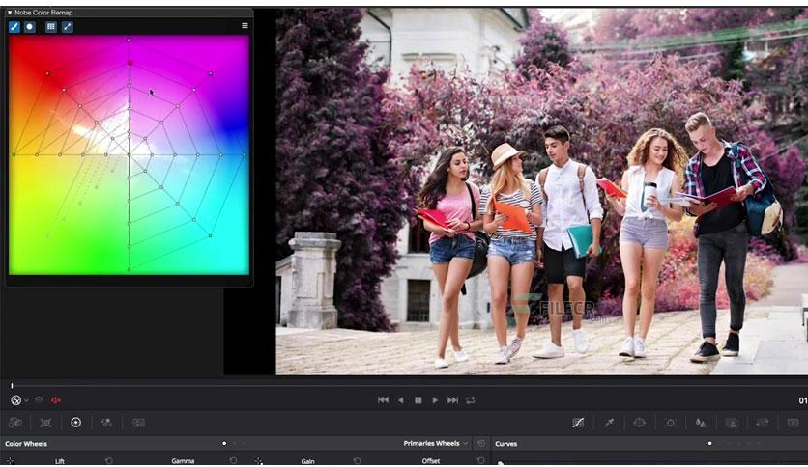Screen dimensions: 808x467
Task: Click the stop playback button
Action: pos(418,400)
